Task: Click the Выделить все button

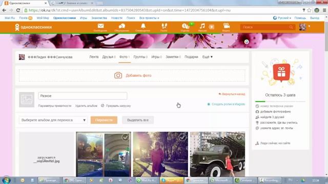Action: pyautogui.click(x=138, y=120)
